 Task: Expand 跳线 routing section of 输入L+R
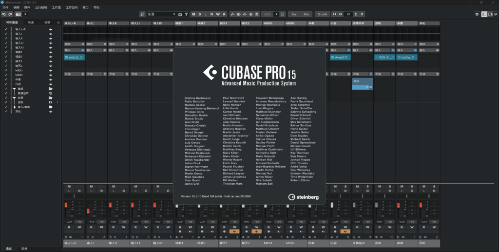tap(74, 44)
